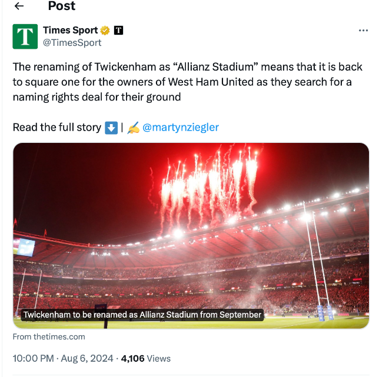The image size is (379, 377).
Task: Click the 10:00 PM timestamp
Action: [x=33, y=358]
